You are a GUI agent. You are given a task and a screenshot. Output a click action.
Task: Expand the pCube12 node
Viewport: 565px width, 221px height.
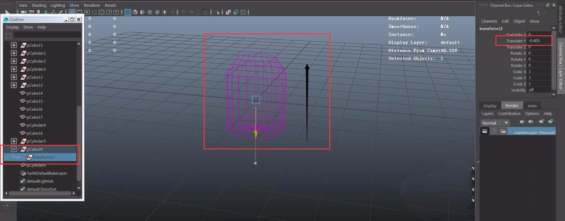point(14,77)
